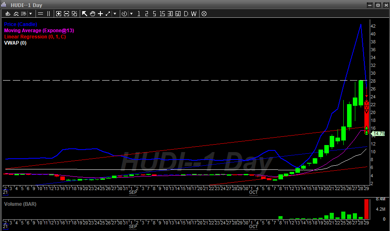This screenshot has height=231, width=390.
Task: Switch to 30 minute interval
Action: [x=170, y=14]
